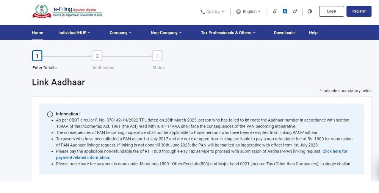Image resolution: width=379 pixels, height=193 pixels.
Task: Expand the Call Us dropdown
Action: [x=213, y=12]
